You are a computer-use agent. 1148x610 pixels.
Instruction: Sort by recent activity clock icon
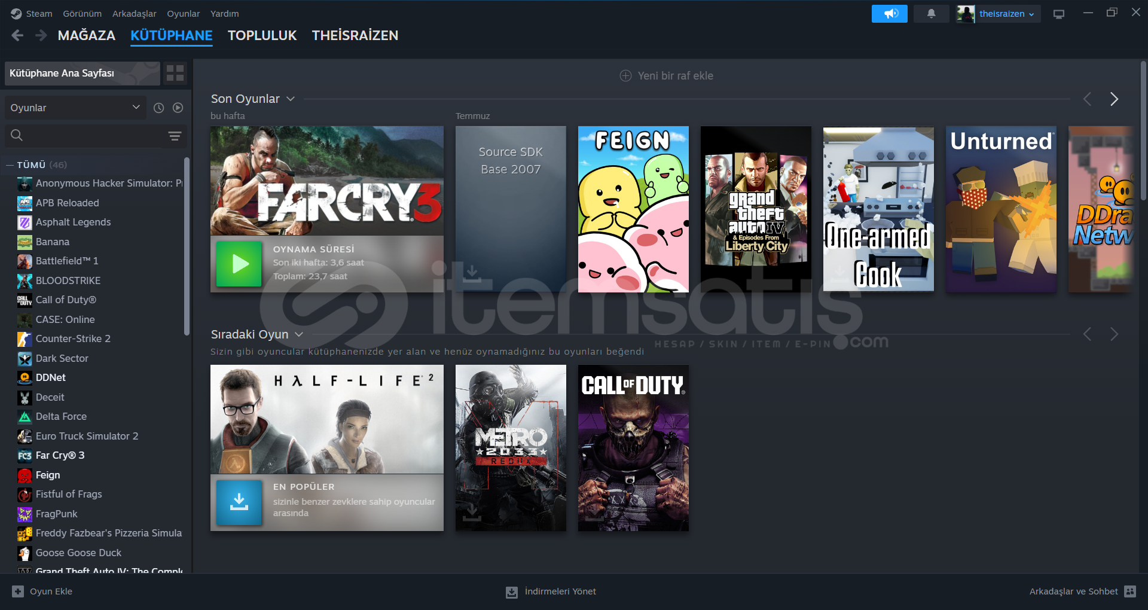coord(158,108)
